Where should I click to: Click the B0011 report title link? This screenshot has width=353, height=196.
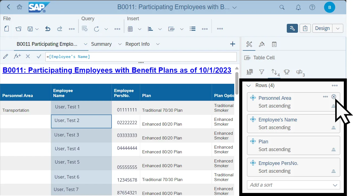click(x=117, y=70)
